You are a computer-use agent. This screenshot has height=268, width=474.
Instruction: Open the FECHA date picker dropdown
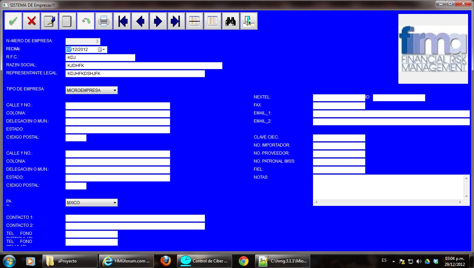click(x=104, y=49)
